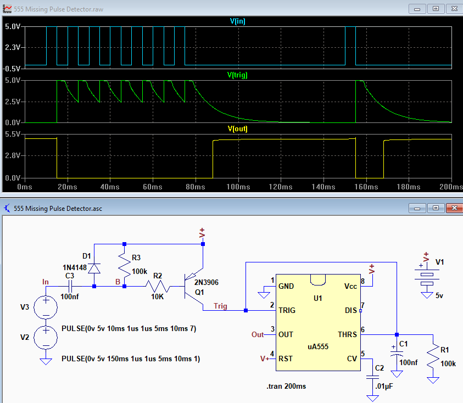Viewport: 463px width, 403px height.
Task: Click the schematic window transistor icon
Action: [7, 208]
